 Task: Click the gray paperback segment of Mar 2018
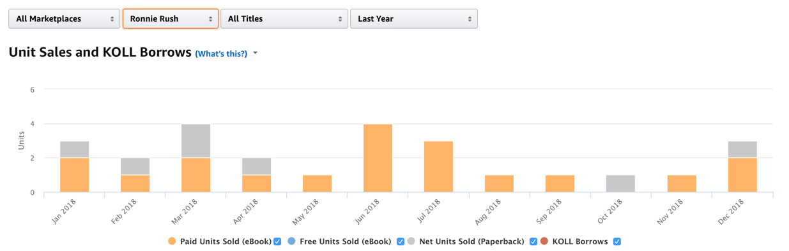coord(195,141)
